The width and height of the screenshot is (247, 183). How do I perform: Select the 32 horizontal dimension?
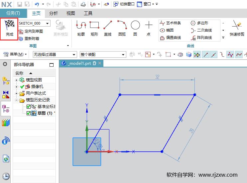tap(157, 77)
